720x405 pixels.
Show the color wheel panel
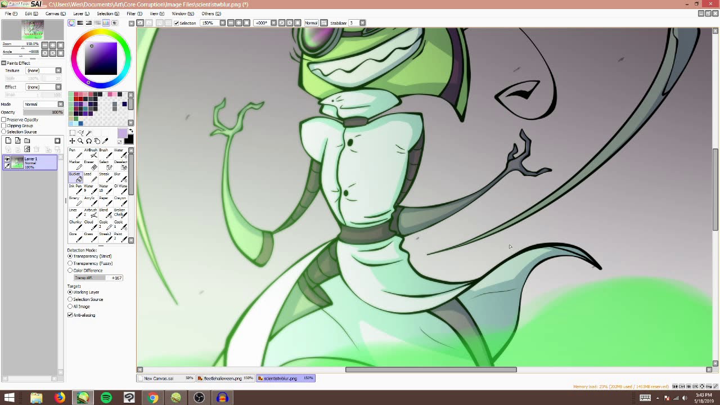[x=71, y=23]
